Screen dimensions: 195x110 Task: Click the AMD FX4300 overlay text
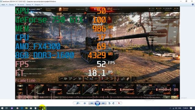pyautogui.click(x=38, y=46)
